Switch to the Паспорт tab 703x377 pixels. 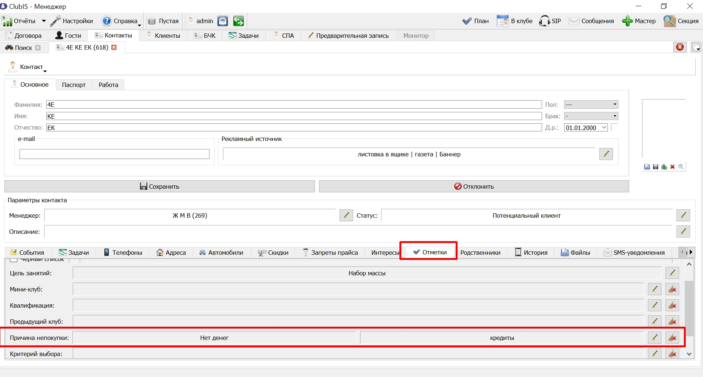(x=74, y=85)
